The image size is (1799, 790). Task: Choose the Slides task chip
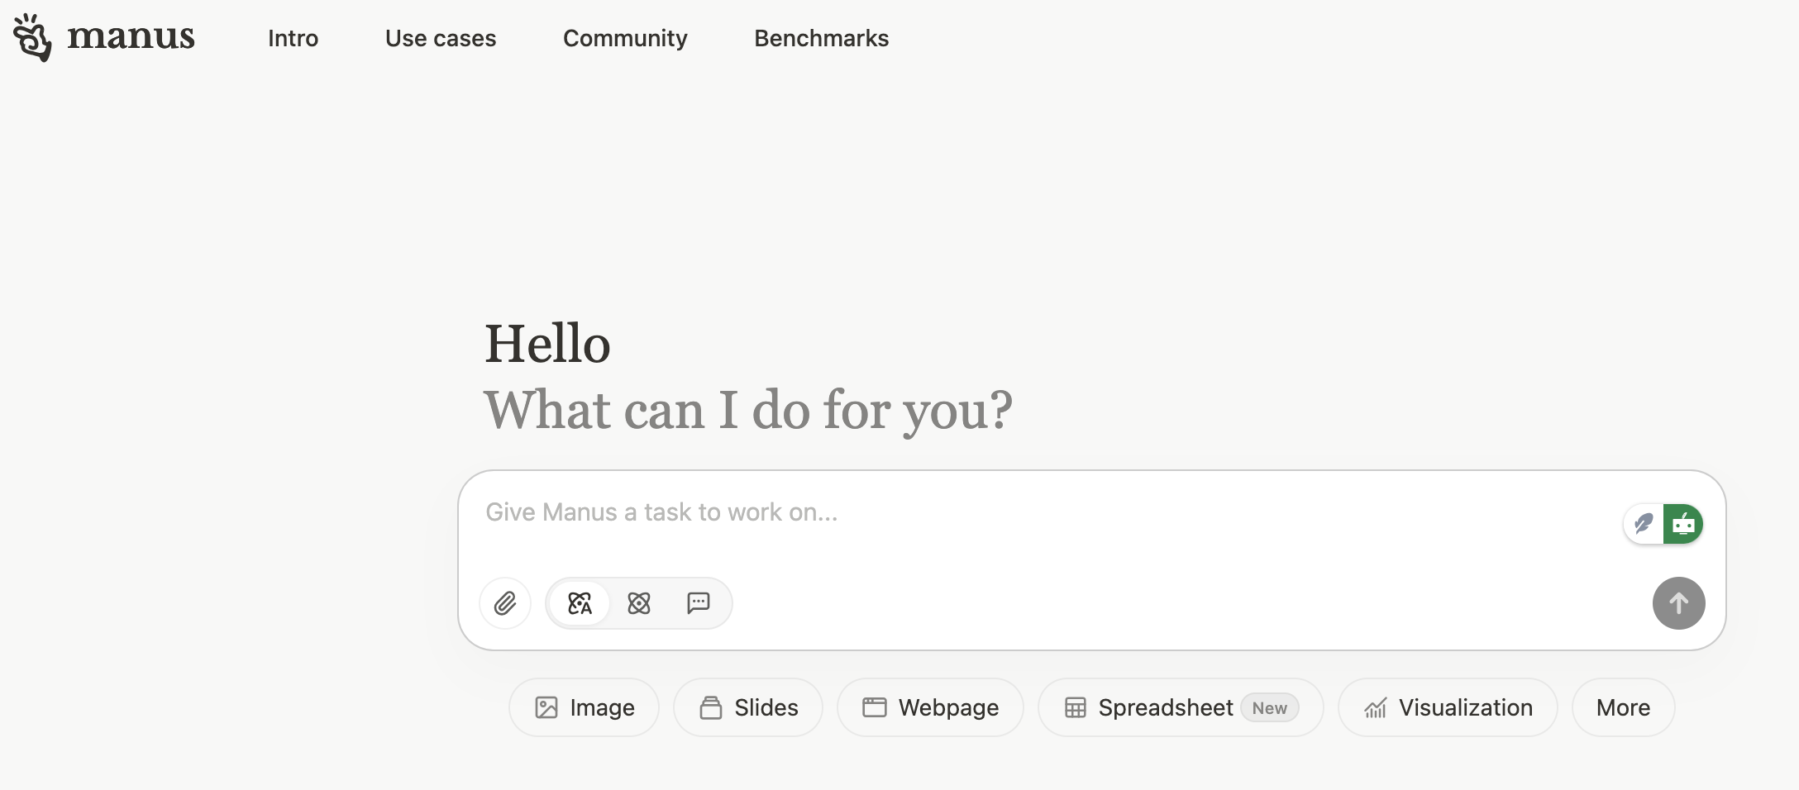tap(748, 707)
